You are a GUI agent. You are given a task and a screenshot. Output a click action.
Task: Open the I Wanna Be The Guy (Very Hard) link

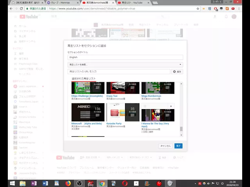(155, 125)
